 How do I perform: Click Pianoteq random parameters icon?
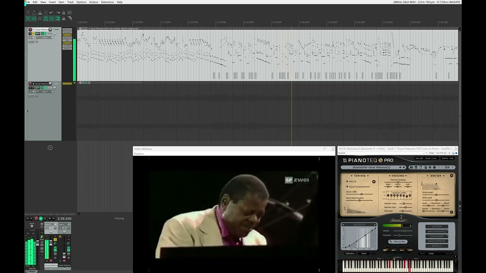434,167
